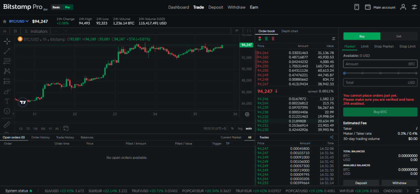Redo last chart action
420x194 pixels.
(66, 31)
